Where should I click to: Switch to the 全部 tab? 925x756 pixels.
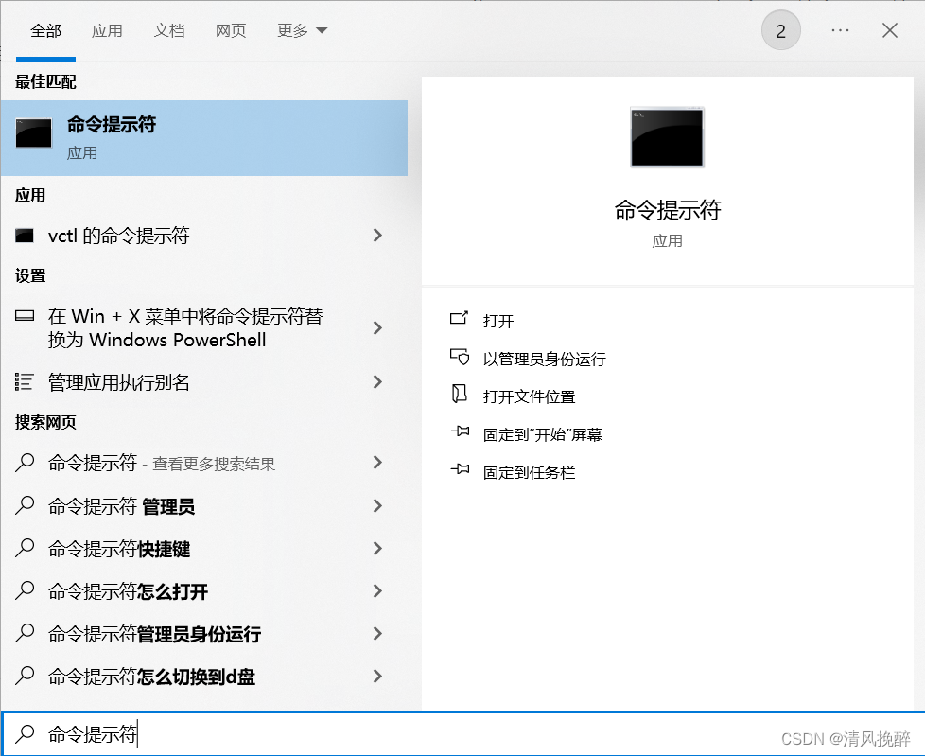point(45,30)
